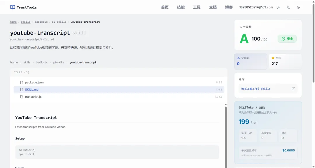The width and height of the screenshot is (315, 168).
Task: Click the $0.0005 estimated cost
Action: tap(288, 150)
